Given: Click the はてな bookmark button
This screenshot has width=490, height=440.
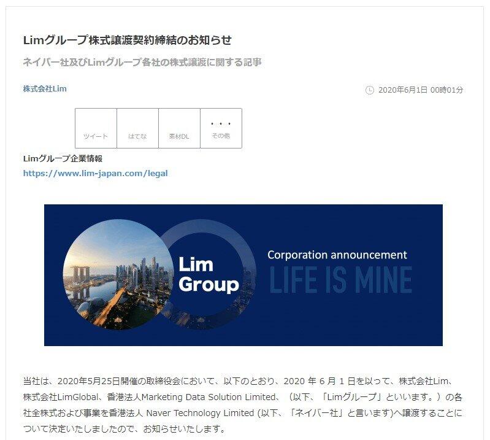Looking at the screenshot, I should coord(137,128).
